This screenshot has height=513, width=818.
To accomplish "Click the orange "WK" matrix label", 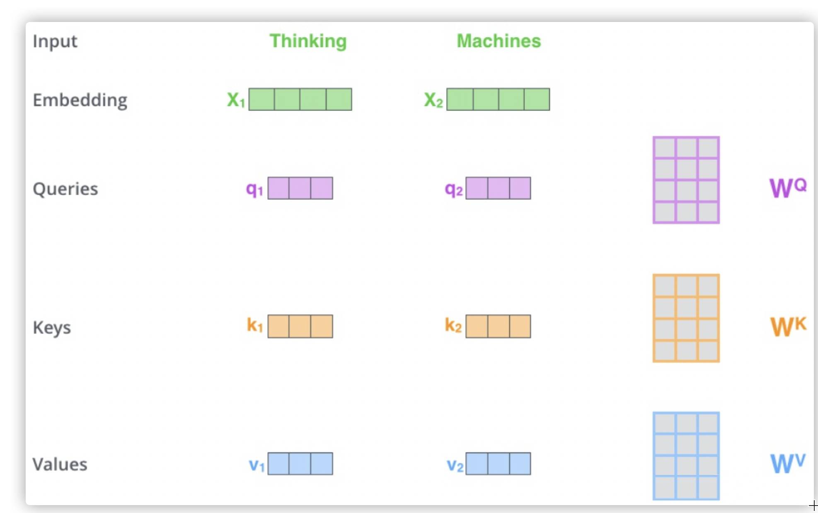I will tap(788, 326).
